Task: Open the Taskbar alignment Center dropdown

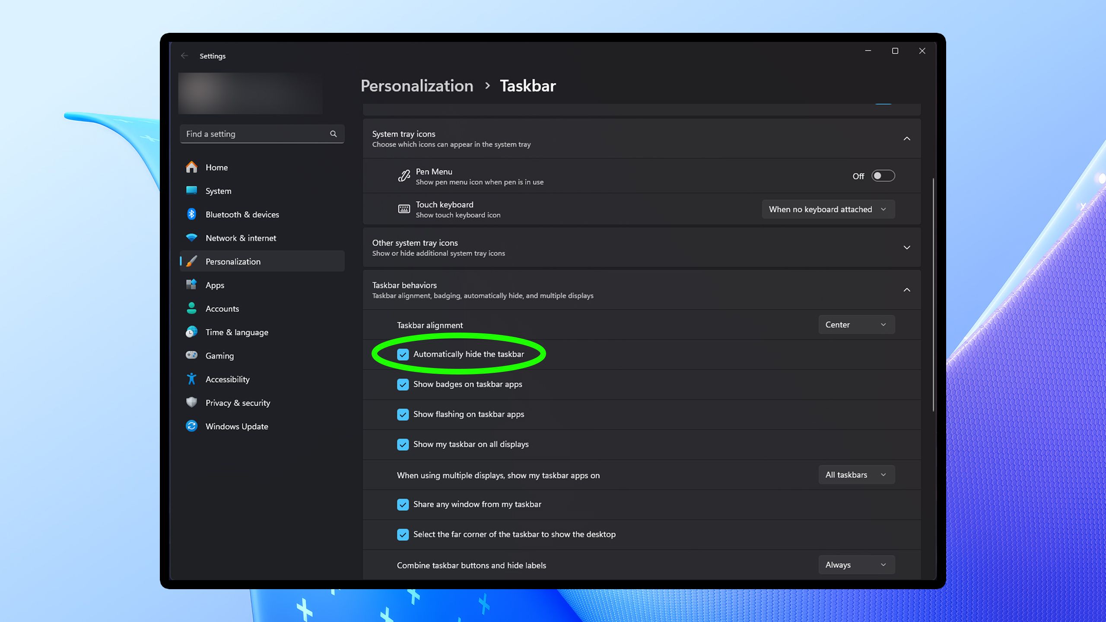Action: pyautogui.click(x=856, y=325)
